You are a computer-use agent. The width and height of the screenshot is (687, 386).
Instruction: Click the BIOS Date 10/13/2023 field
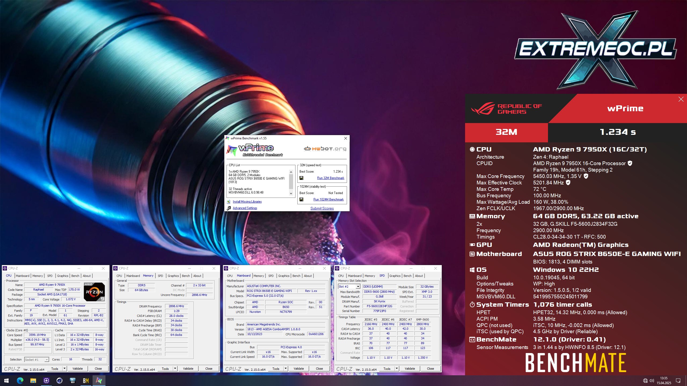click(264, 334)
